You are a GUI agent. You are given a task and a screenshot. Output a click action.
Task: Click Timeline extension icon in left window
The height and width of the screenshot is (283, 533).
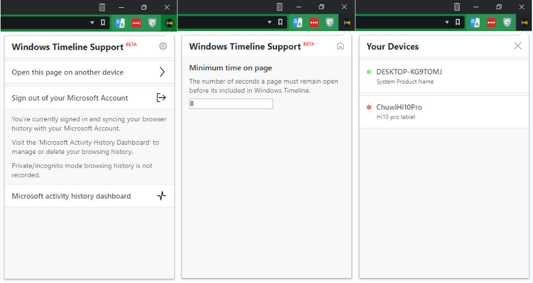click(x=169, y=23)
